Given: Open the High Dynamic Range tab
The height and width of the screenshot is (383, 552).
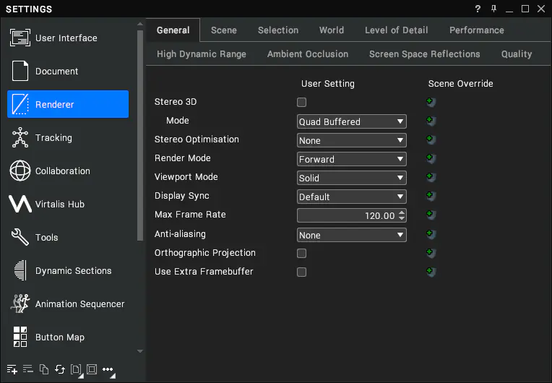Looking at the screenshot, I should click(x=202, y=54).
